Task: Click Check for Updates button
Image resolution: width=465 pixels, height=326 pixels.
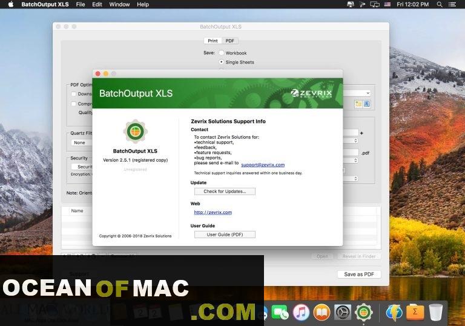Action: (225, 191)
